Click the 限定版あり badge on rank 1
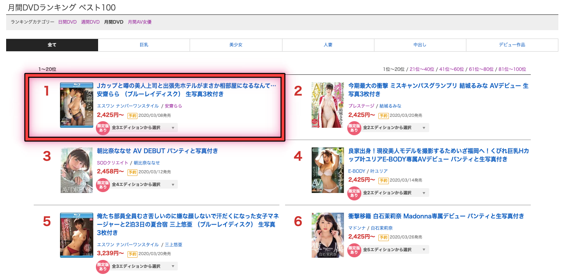This screenshot has width=561, height=277. coord(103,128)
